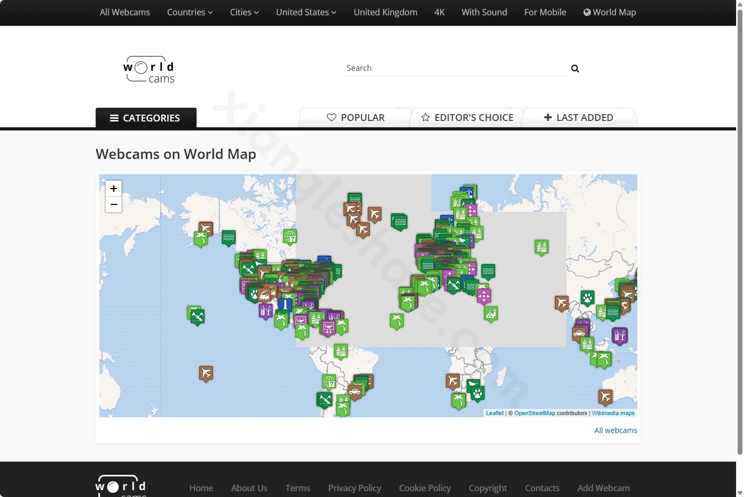Expand the United States dropdown
The width and height of the screenshot is (744, 497).
(306, 12)
